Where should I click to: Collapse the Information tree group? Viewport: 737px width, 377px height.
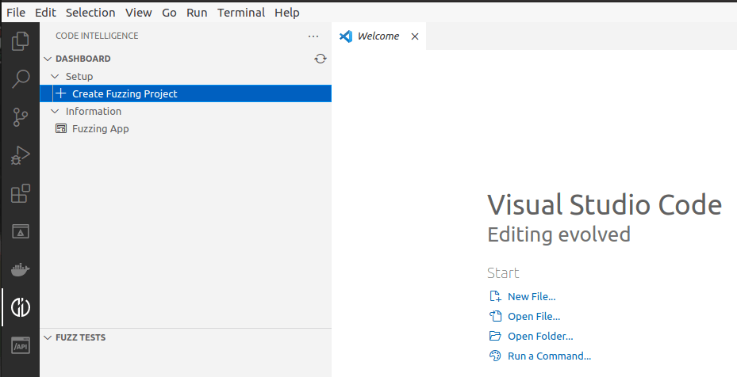point(55,111)
